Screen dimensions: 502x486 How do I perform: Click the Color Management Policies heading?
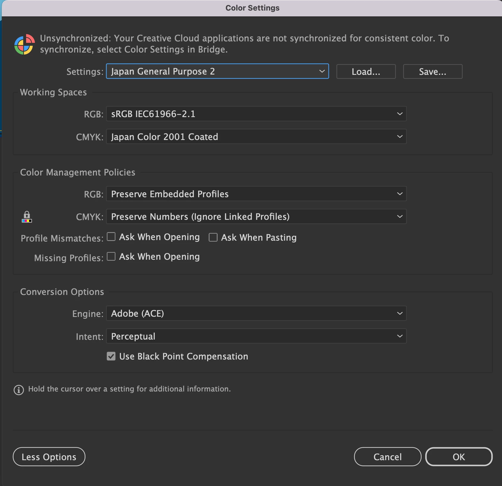(78, 172)
